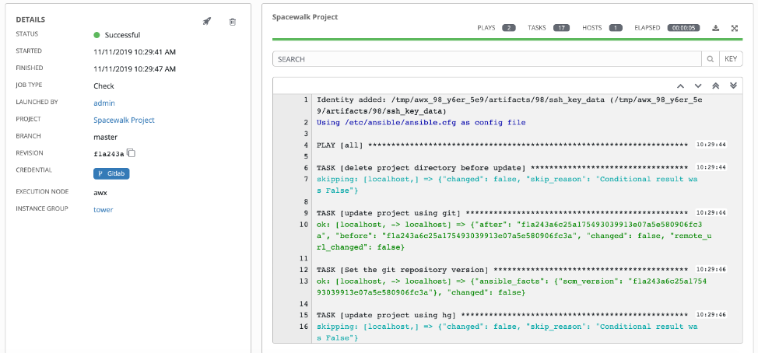Click the search magnifier icon
758x353 pixels.
[x=711, y=59]
